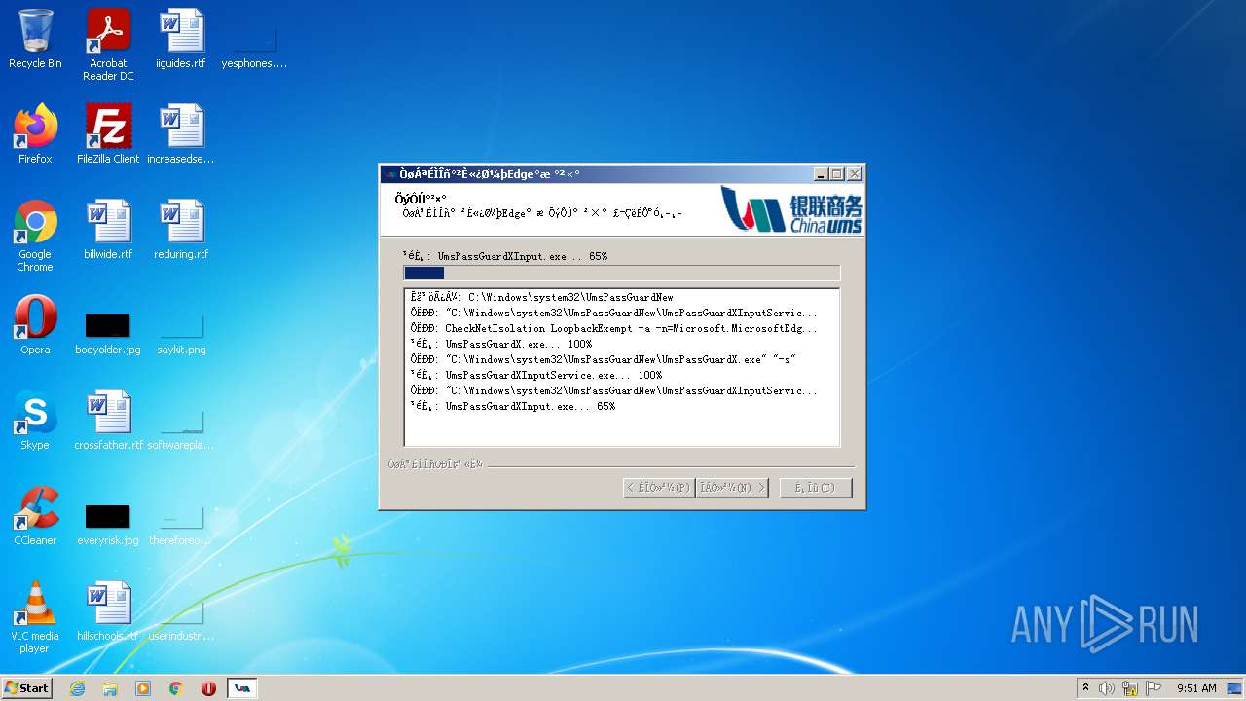Show hidden system tray icons

pos(1085,688)
